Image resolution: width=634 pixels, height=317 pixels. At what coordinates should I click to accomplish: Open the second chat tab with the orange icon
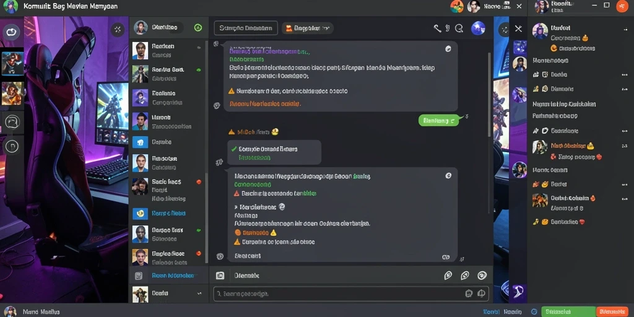pos(307,28)
